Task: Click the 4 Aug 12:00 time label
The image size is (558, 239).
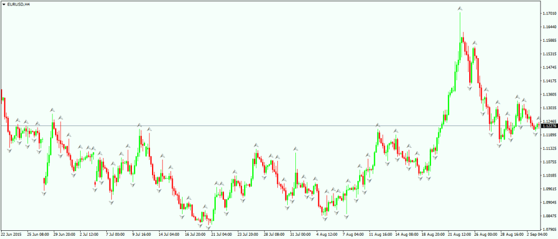Action: [x=327, y=235]
